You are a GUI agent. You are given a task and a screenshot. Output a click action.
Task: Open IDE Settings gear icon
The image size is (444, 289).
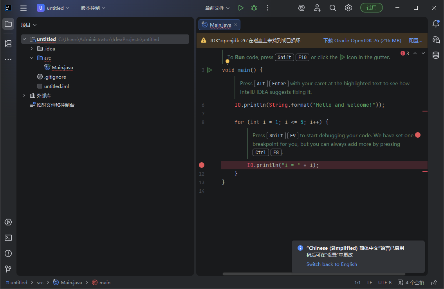tap(348, 7)
